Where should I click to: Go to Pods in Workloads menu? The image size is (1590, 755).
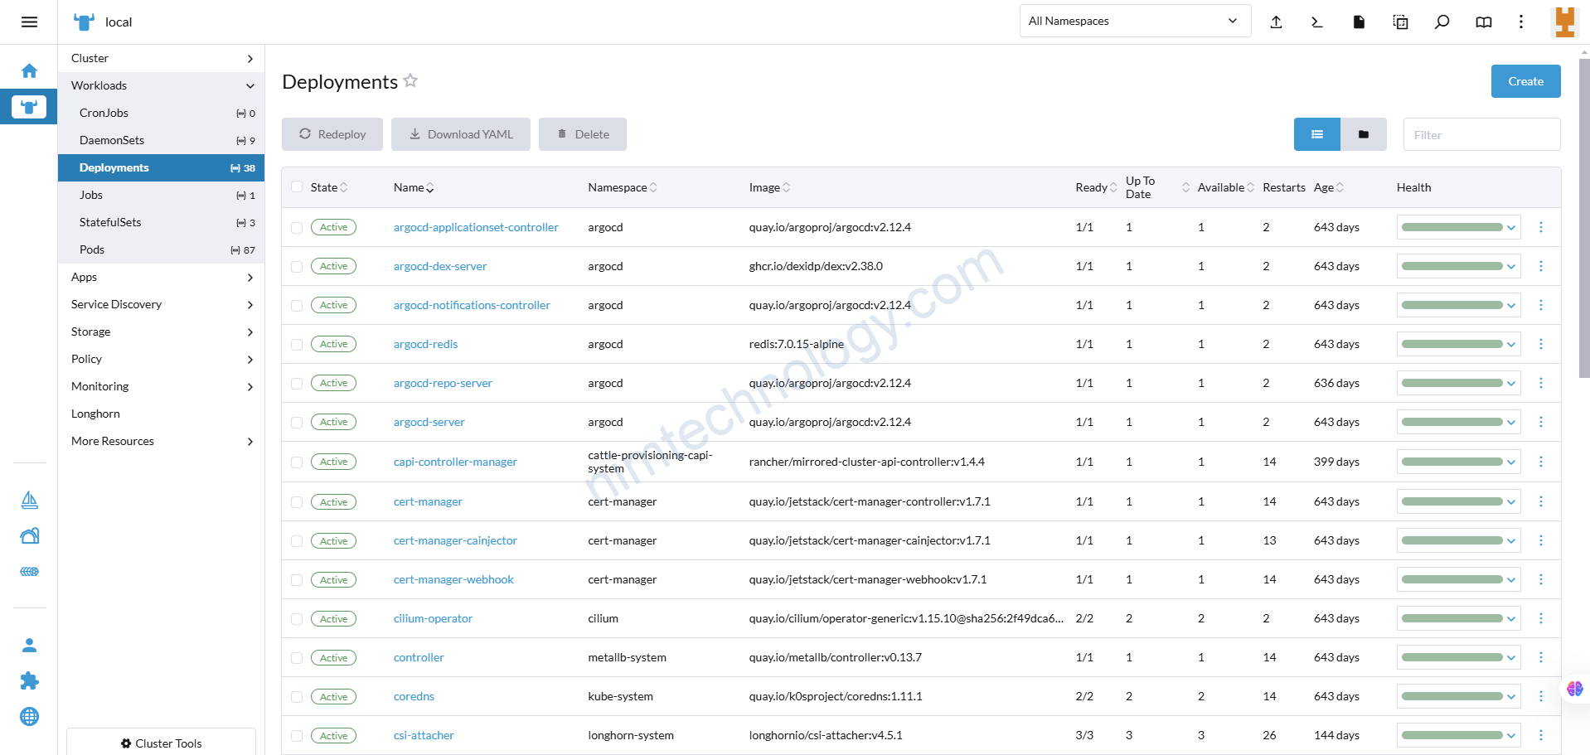tap(92, 249)
